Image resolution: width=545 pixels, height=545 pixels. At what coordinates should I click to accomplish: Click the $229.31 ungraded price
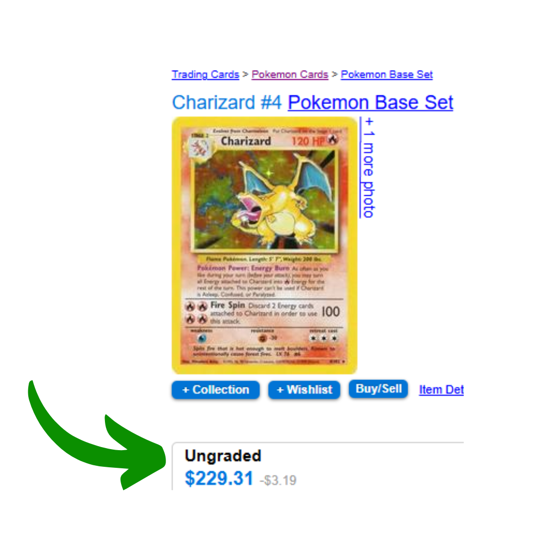pyautogui.click(x=219, y=478)
